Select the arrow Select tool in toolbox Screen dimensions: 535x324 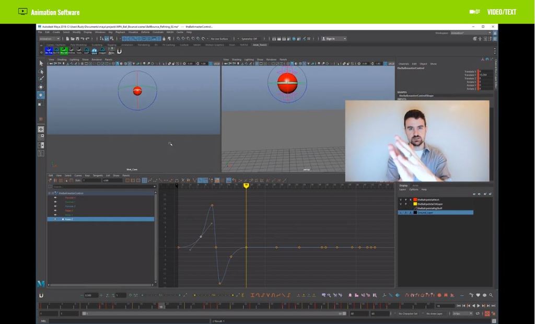pos(41,63)
